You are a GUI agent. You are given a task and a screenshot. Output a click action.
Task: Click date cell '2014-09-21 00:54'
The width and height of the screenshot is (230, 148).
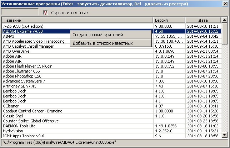click(x=203, y=51)
